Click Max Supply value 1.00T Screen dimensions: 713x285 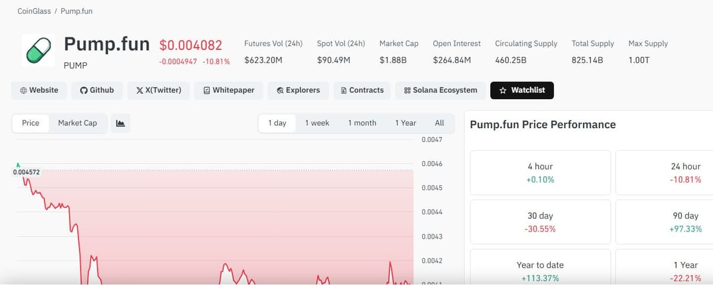coord(640,60)
